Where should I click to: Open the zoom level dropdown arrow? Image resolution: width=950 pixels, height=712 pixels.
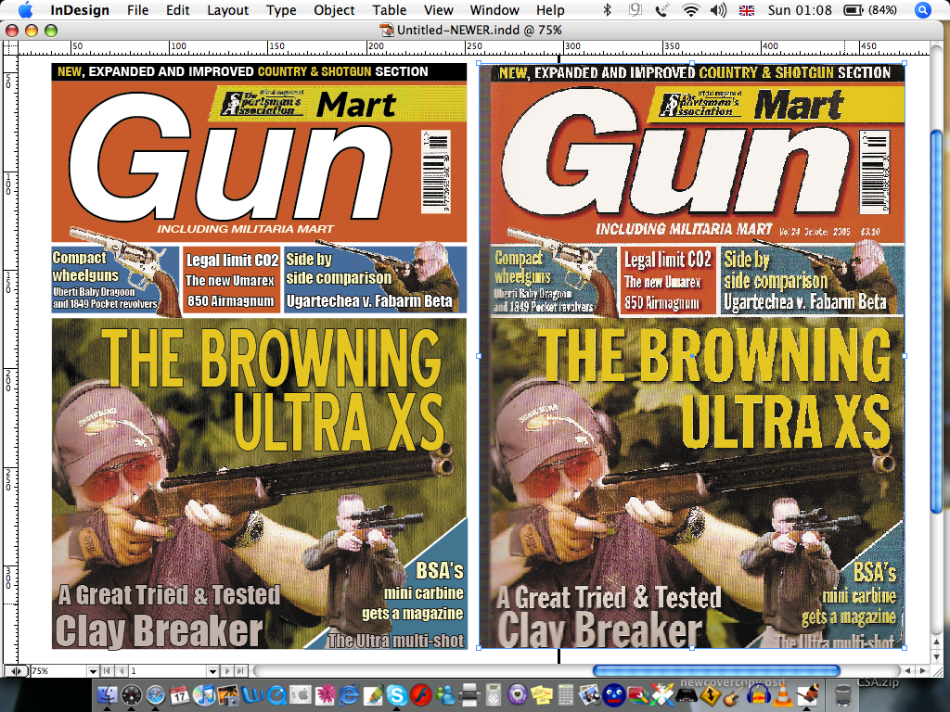pyautogui.click(x=93, y=671)
